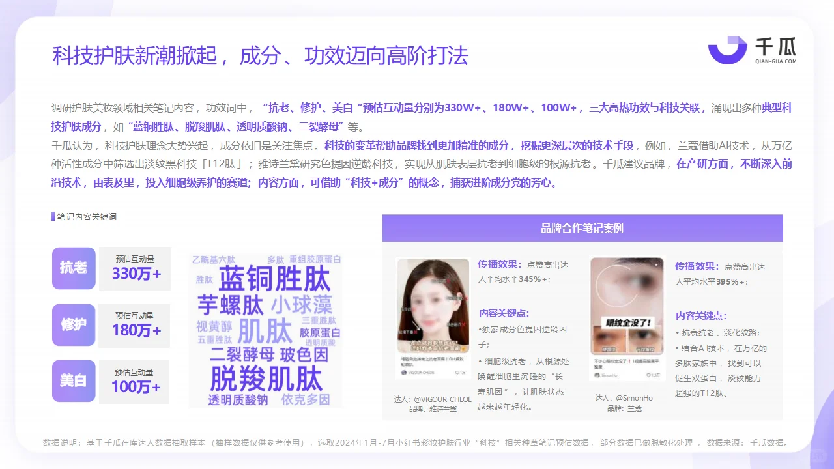Click 二裂酵母 in the word cloud
Image resolution: width=834 pixels, height=469 pixels.
click(242, 355)
